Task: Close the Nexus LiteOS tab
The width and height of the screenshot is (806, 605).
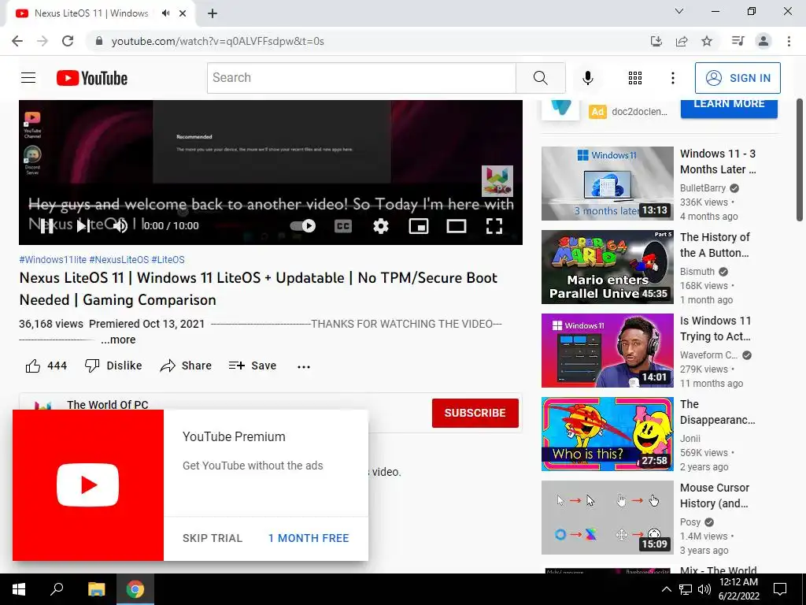Action: 183,13
